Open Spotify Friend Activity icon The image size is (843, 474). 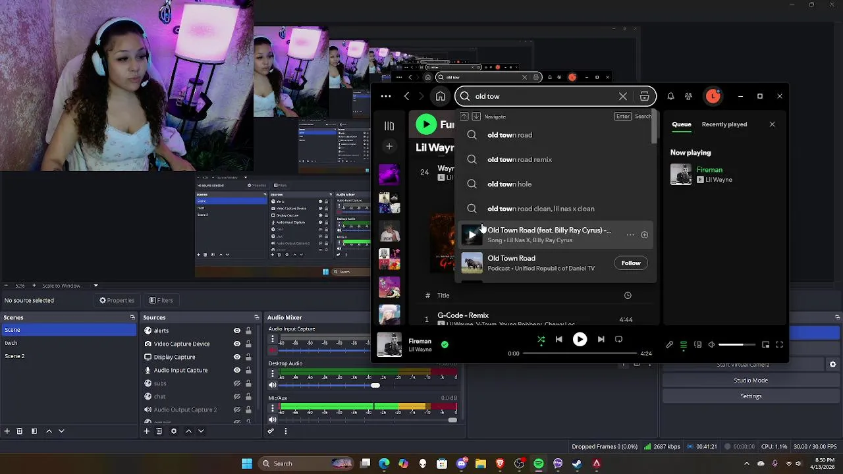click(688, 96)
